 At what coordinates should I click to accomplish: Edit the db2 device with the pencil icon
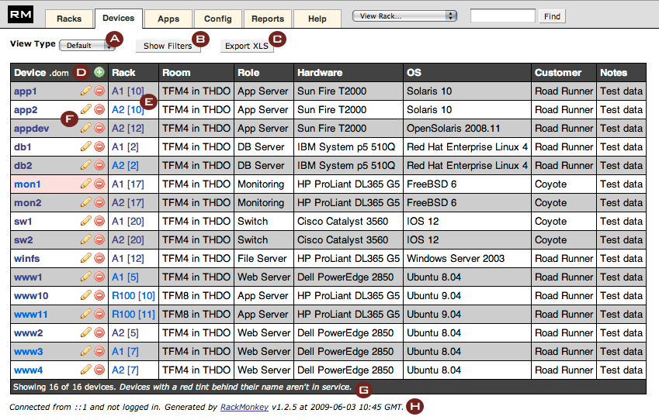(85, 165)
